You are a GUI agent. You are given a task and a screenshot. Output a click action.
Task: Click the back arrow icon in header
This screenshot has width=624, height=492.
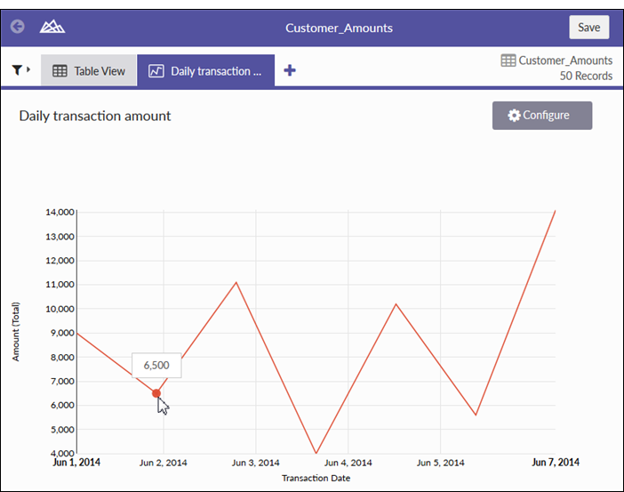click(17, 27)
